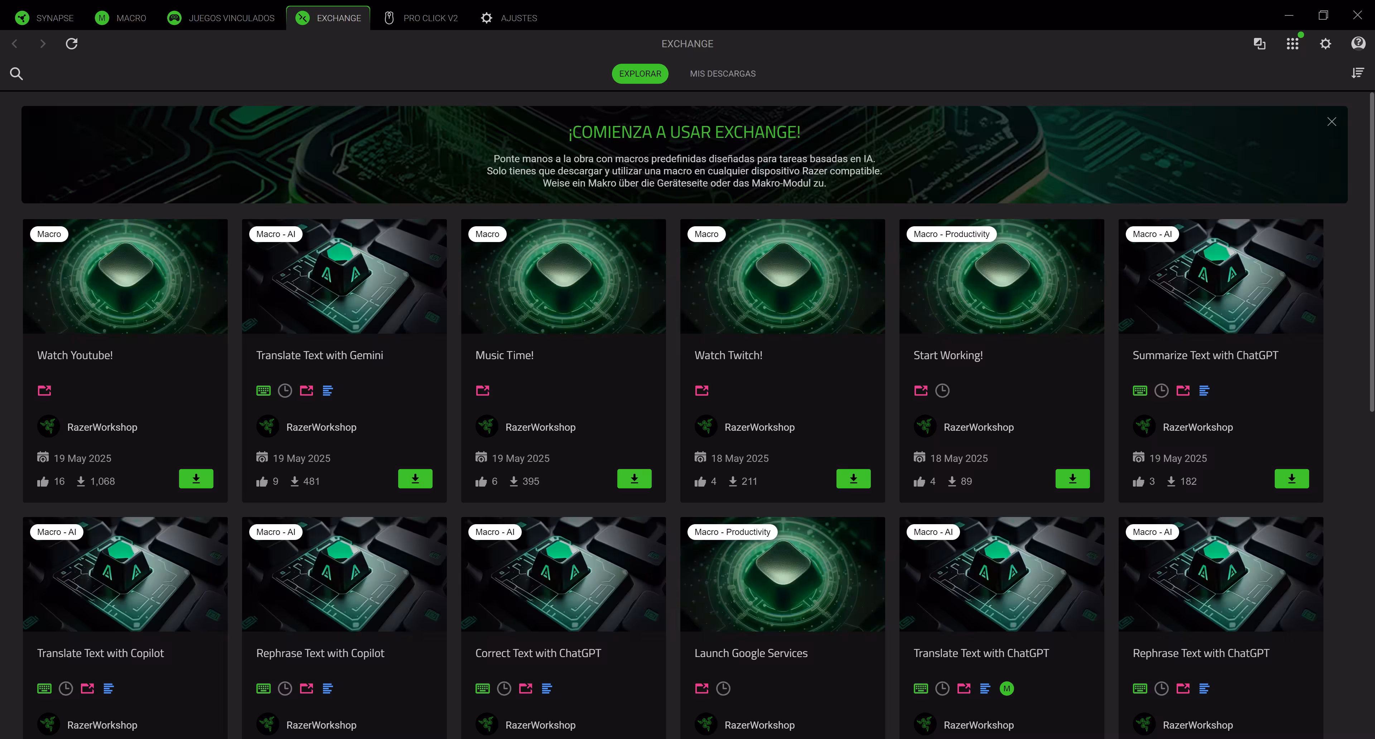1375x739 pixels.
Task: Download the Watch Twitch! macro
Action: tap(854, 479)
